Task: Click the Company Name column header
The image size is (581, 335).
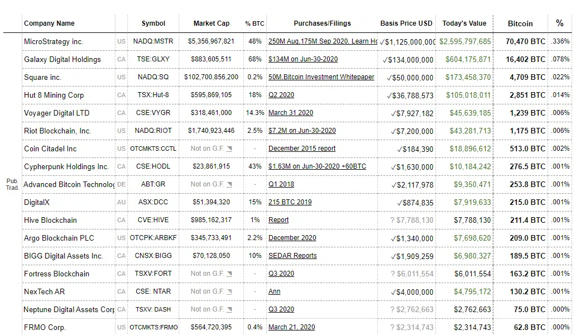Action: (49, 23)
